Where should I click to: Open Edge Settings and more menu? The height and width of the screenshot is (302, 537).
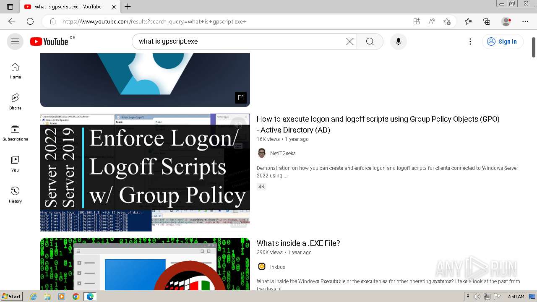point(525,21)
